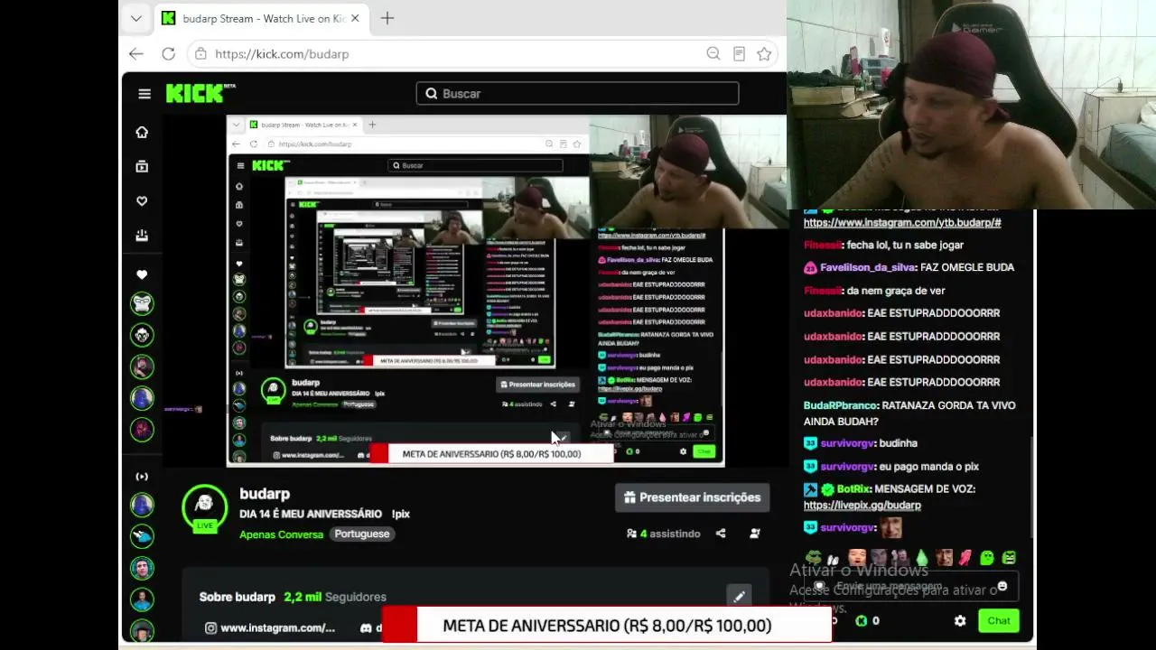Image resolution: width=1156 pixels, height=650 pixels.
Task: Pick the green gem emote
Action: 922,558
